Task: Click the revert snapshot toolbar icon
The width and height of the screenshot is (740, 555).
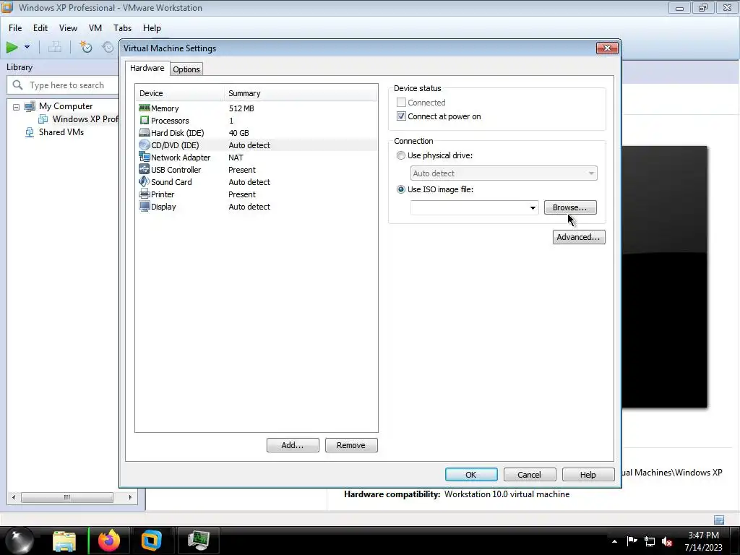Action: [x=108, y=47]
